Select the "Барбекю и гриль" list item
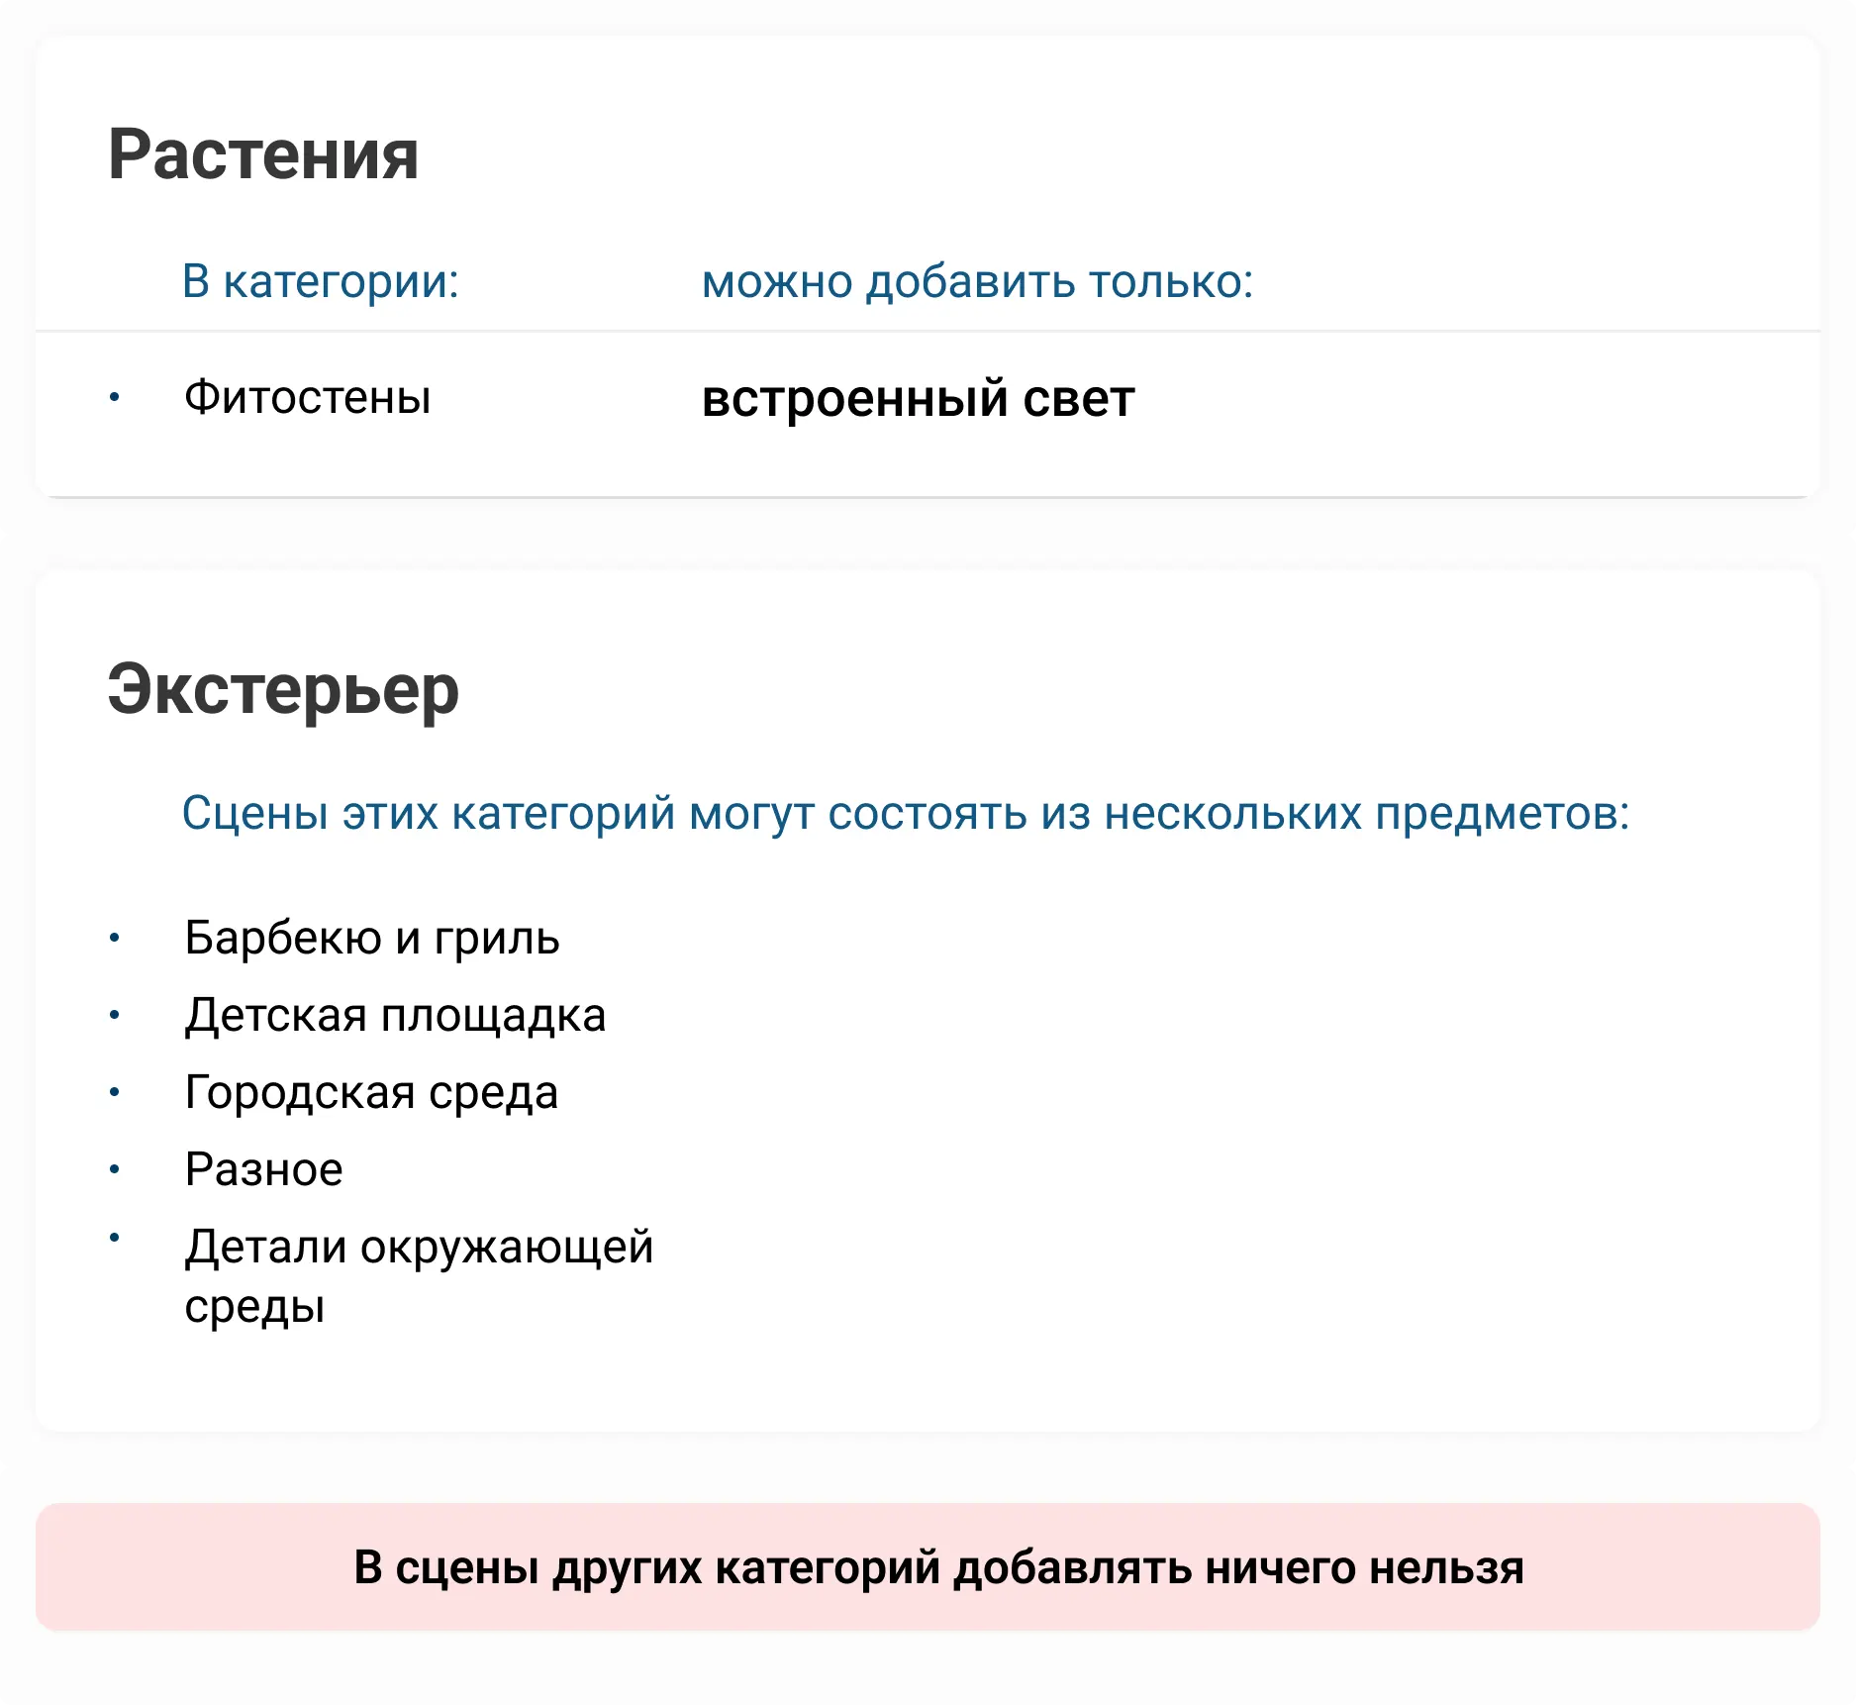The image size is (1856, 1705). [372, 938]
